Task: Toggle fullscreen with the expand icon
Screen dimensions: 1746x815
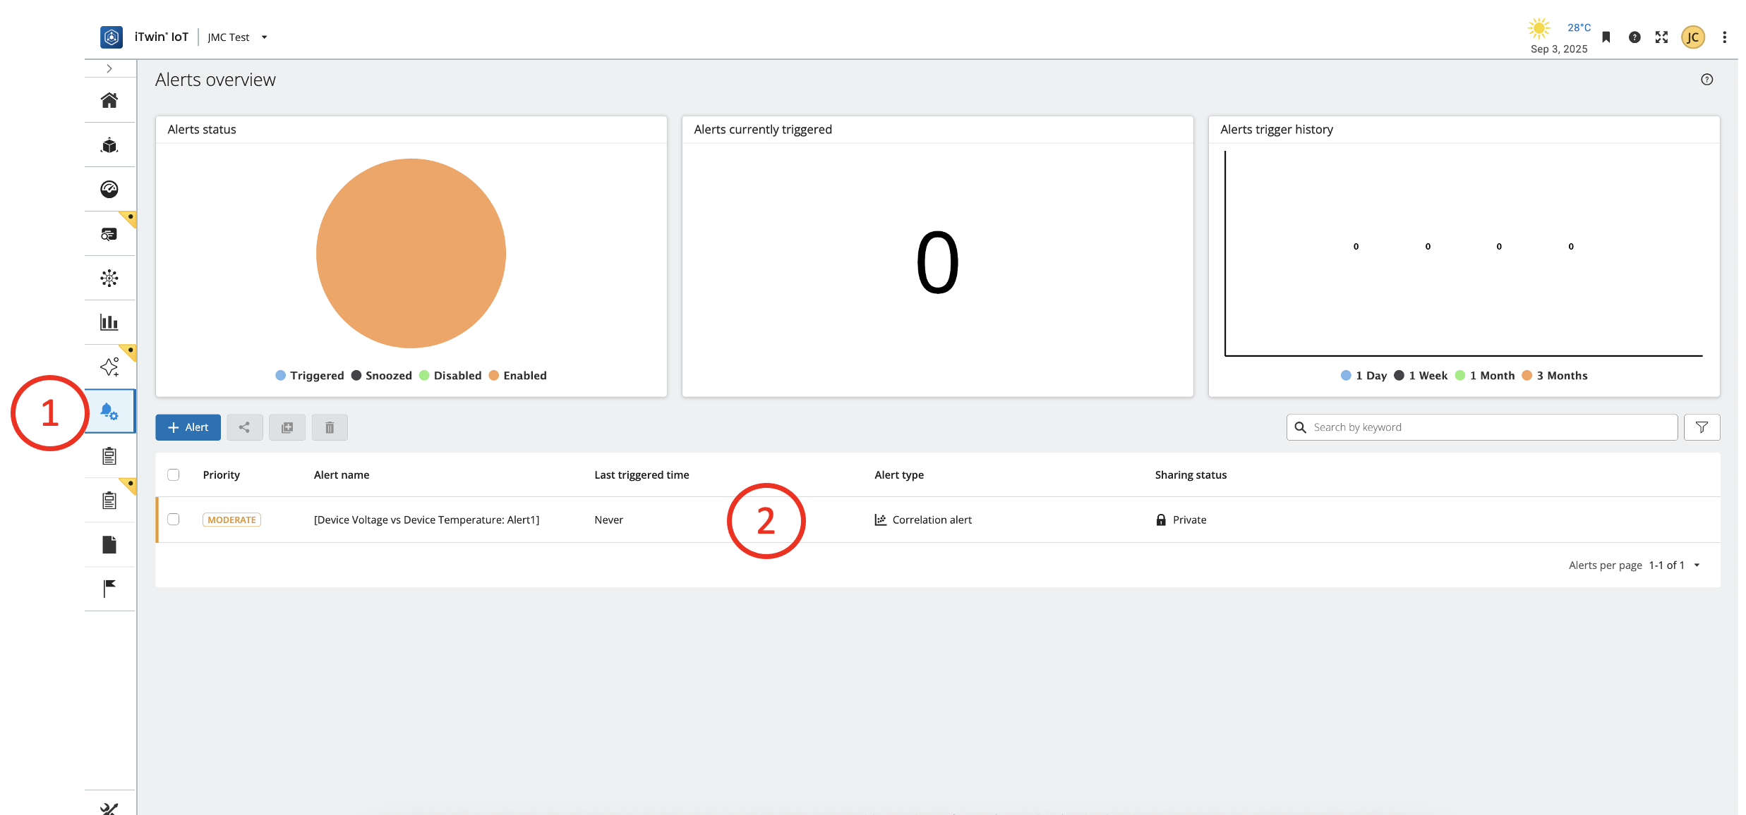Action: click(x=1661, y=37)
